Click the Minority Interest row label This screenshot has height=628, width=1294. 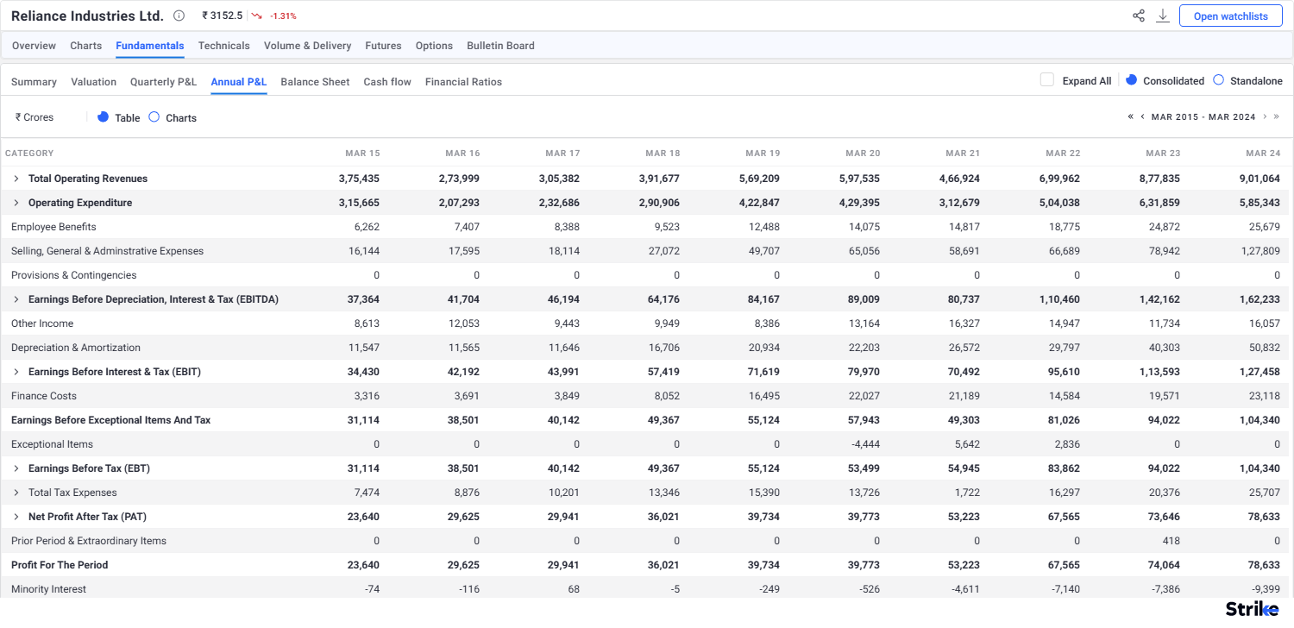click(48, 589)
